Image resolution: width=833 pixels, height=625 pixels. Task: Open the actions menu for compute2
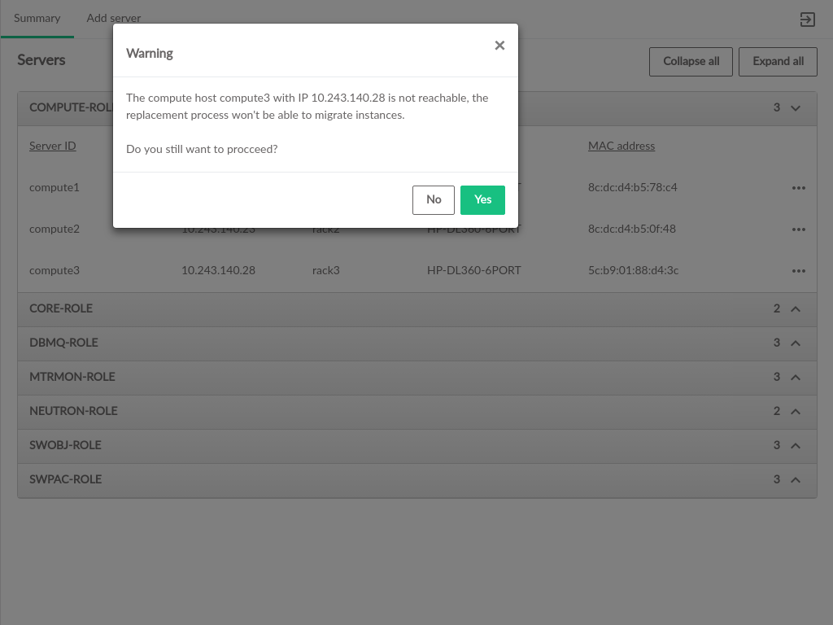[x=798, y=229]
